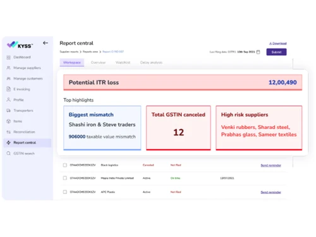Open Reconciliation menu item
This screenshot has height=237, width=316.
click(24, 132)
